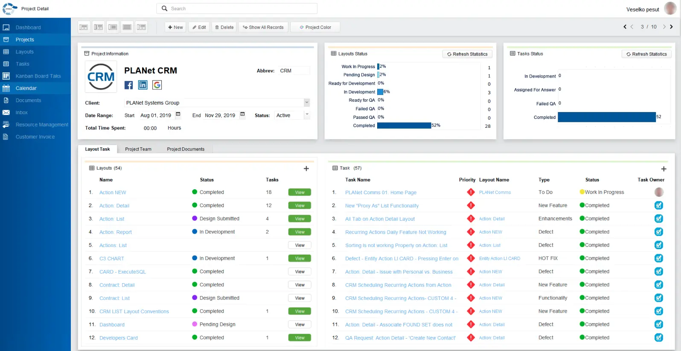681x351 pixels.
Task: Select the Layout Task tab
Action: [97, 149]
